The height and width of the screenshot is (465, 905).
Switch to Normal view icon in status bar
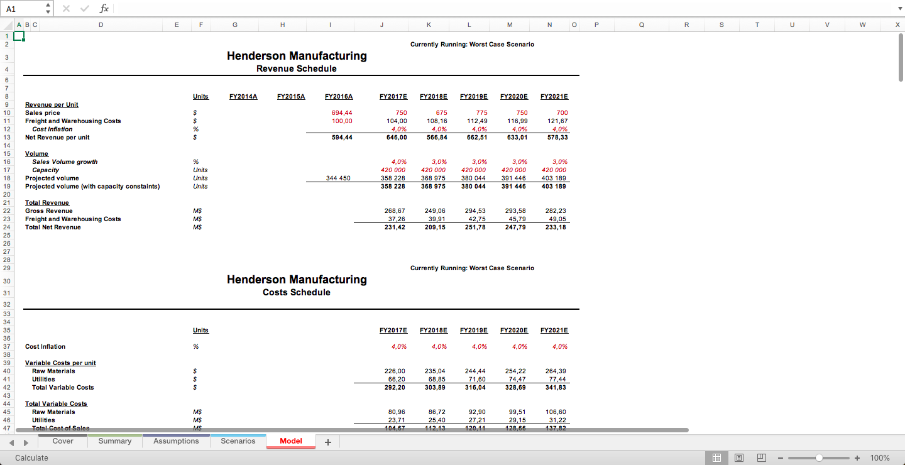click(x=716, y=458)
